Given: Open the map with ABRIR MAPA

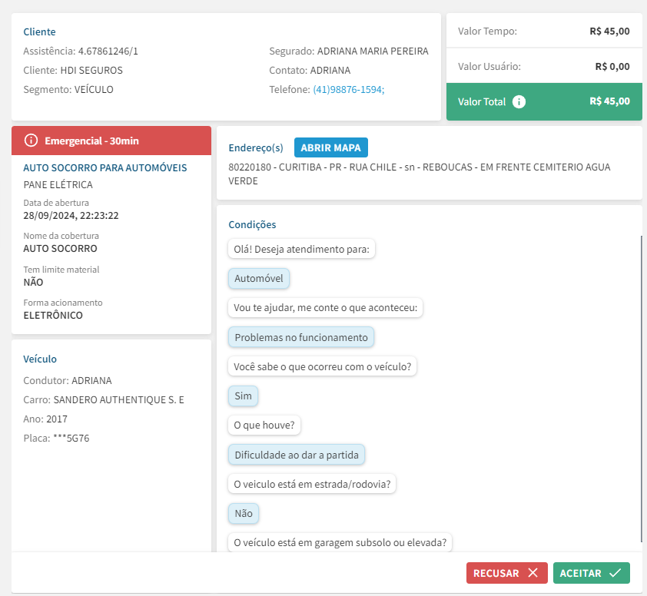Looking at the screenshot, I should tap(331, 147).
